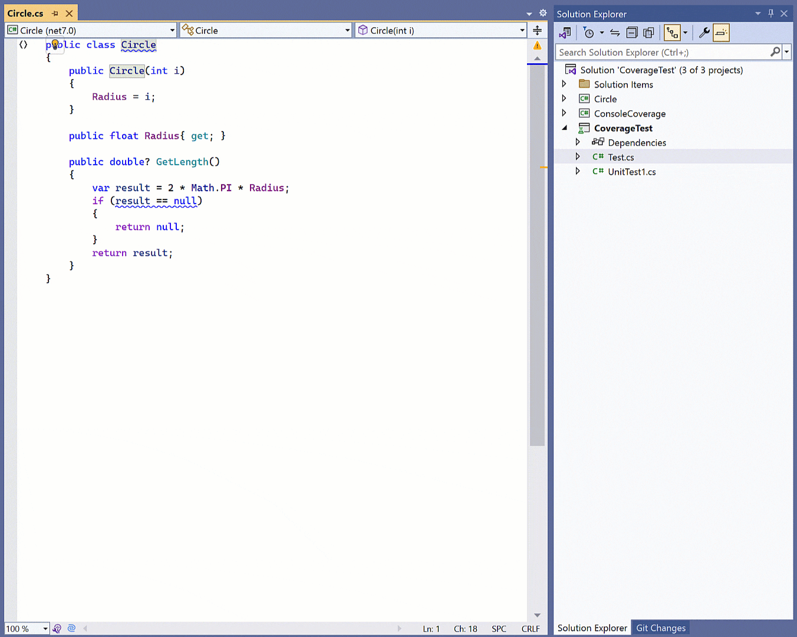Screen dimensions: 797x637
Task: Toggle the file nesting view button
Action: tap(672, 33)
